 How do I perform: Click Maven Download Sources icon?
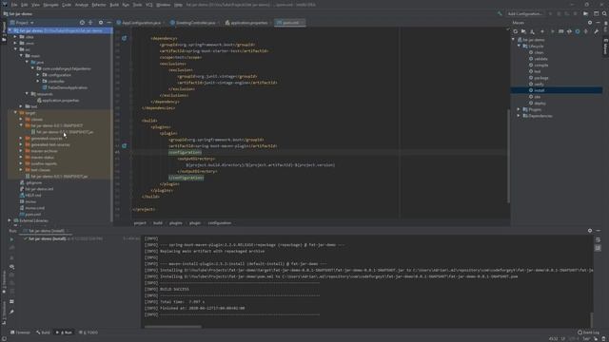(532, 31)
